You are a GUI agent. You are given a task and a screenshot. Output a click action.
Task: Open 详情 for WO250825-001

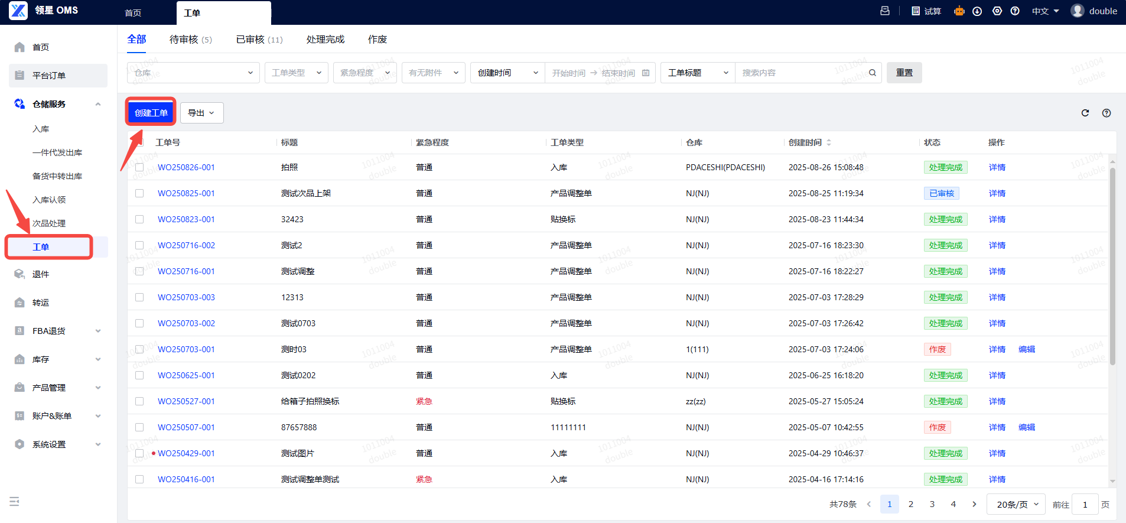pos(997,193)
